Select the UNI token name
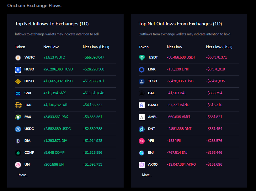The image size is (256, 191). tap(27, 165)
